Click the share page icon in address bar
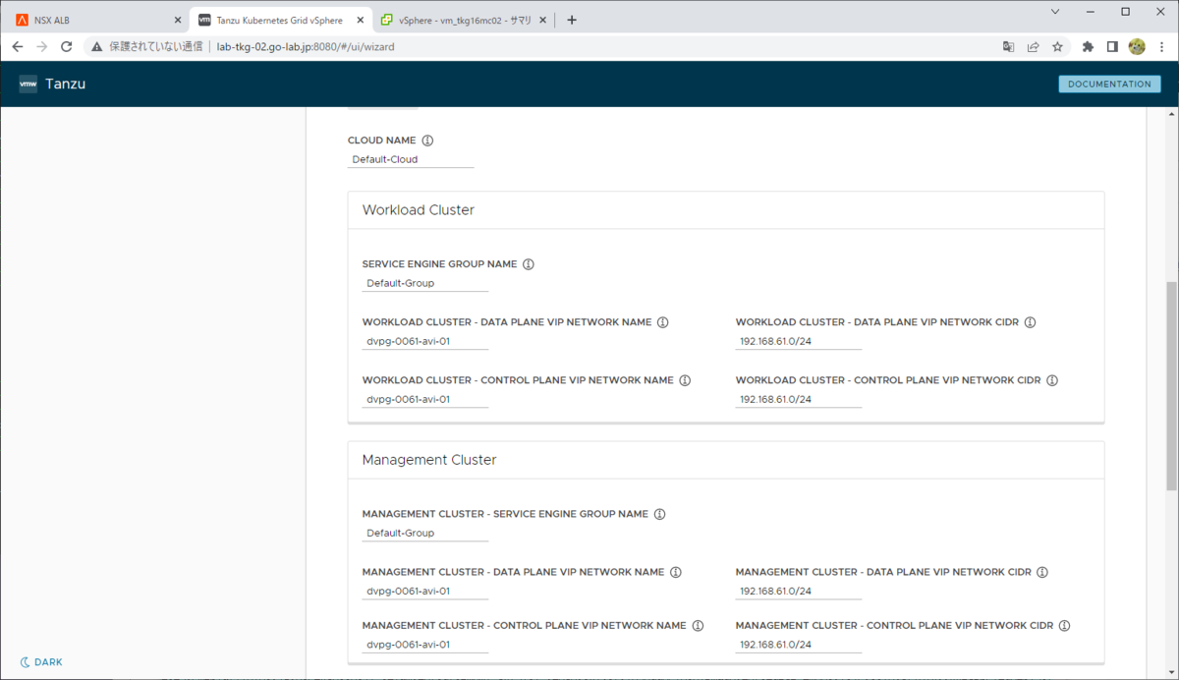Image resolution: width=1179 pixels, height=680 pixels. point(1033,46)
